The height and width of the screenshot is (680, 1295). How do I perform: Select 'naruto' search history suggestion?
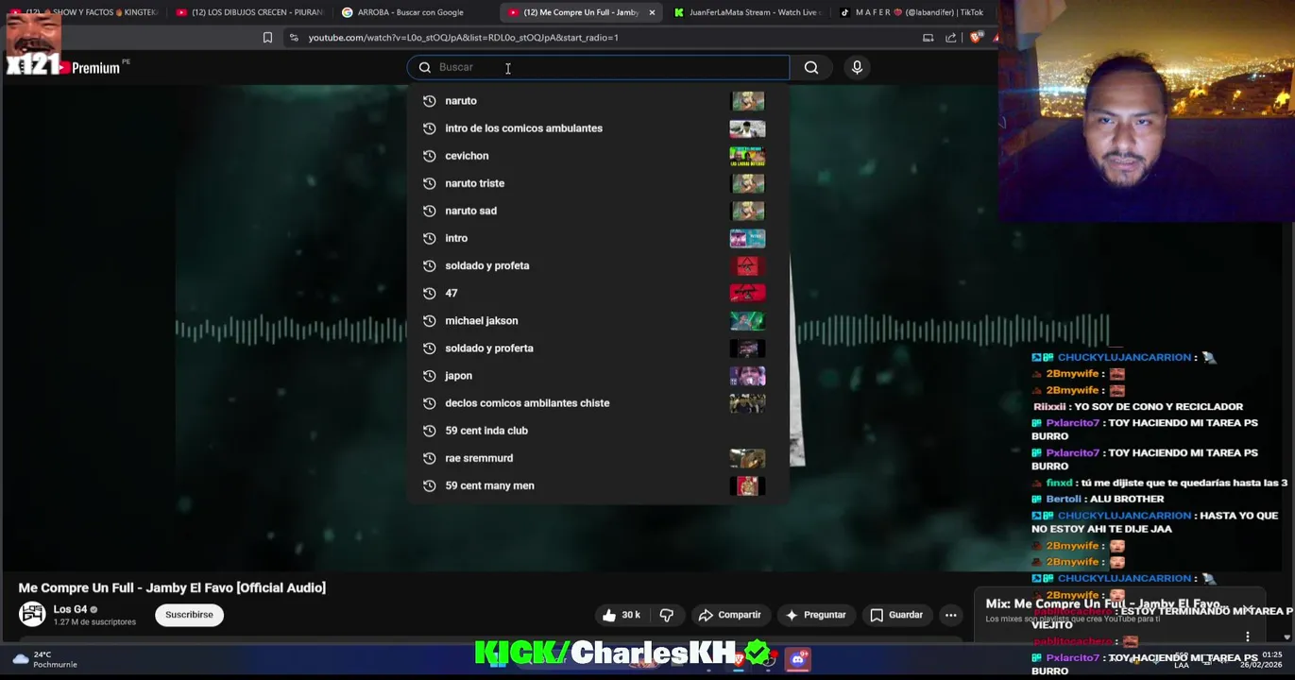pos(598,101)
